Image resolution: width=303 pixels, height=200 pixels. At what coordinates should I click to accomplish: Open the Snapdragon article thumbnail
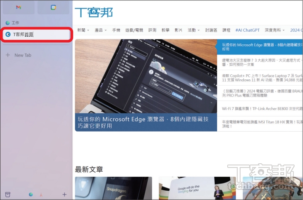point(114,188)
